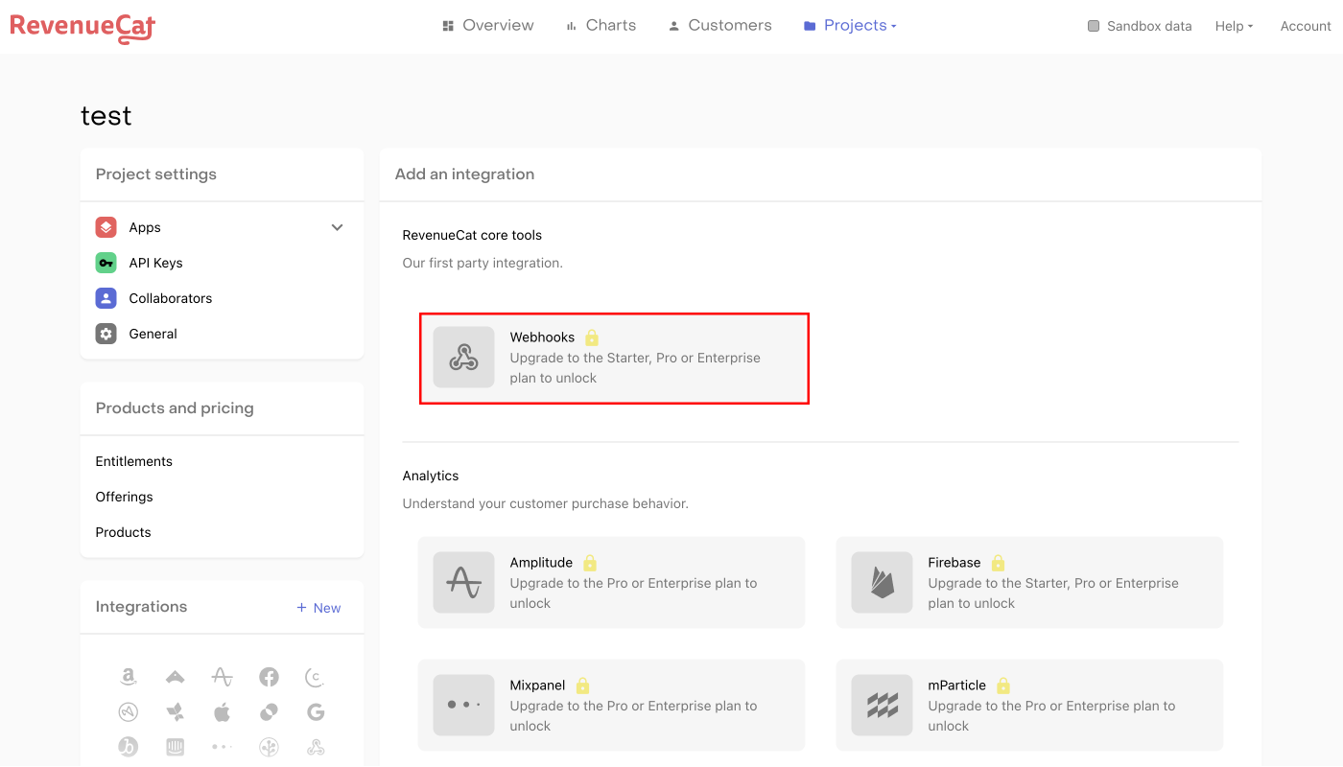Click the General gear icon

coord(106,334)
